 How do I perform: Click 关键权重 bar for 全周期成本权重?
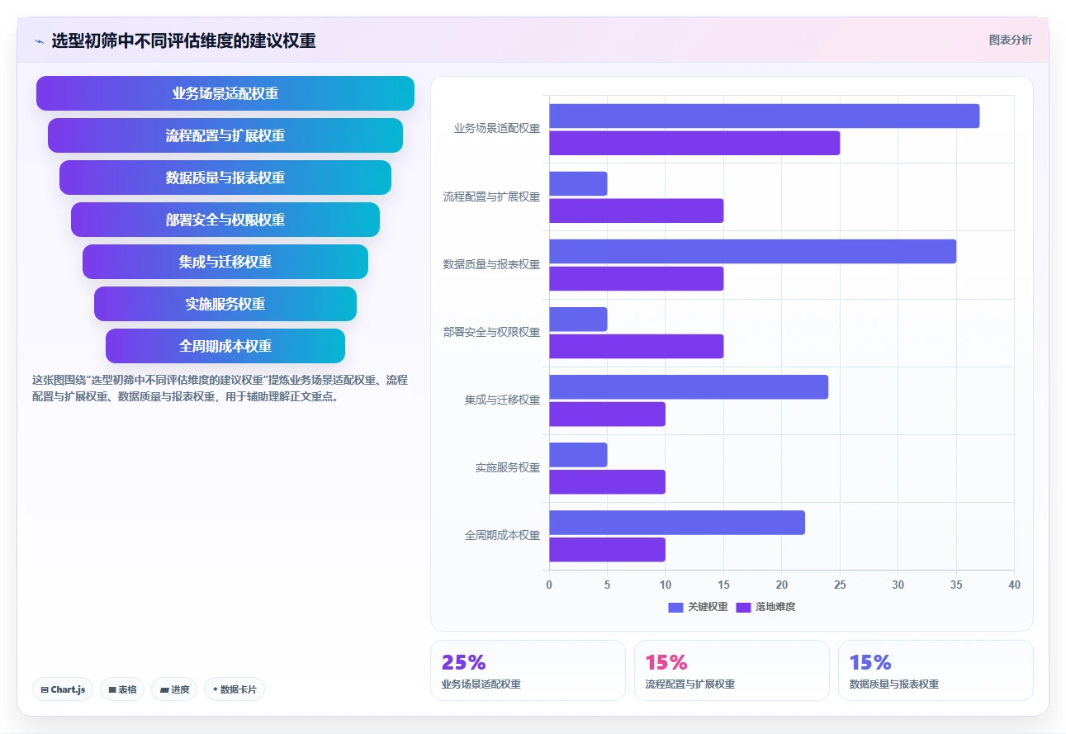tap(677, 523)
